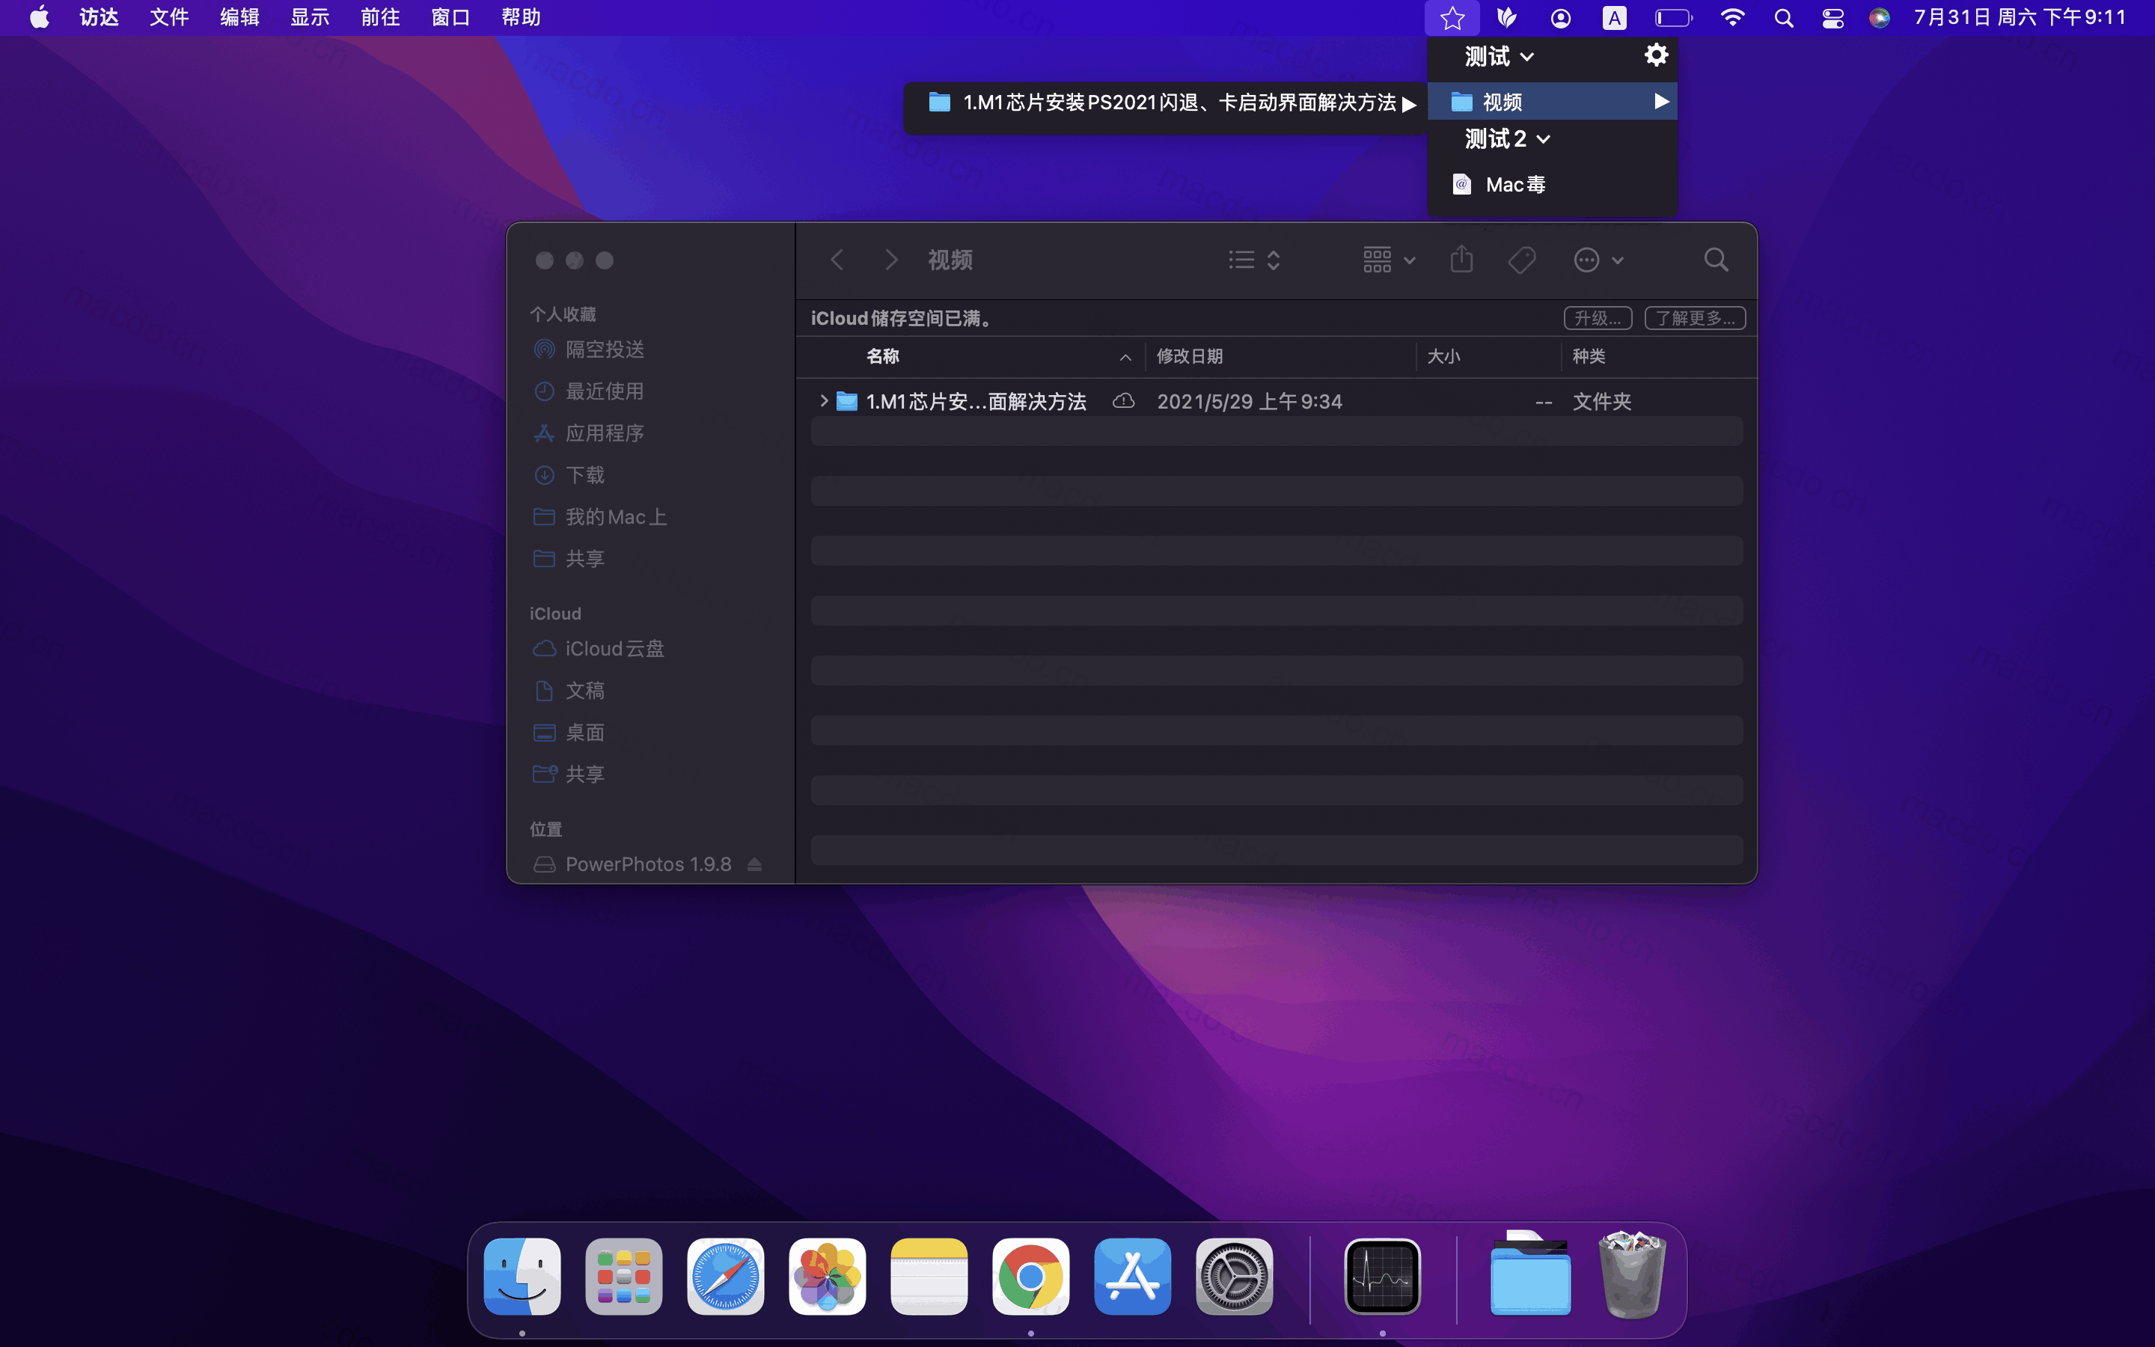
Task: Open the input source A icon
Action: coord(1613,18)
